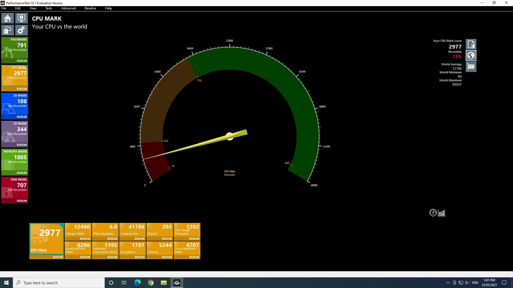Screen dimensions: 513x288
Task: Click the save results document icon
Action: (471, 44)
